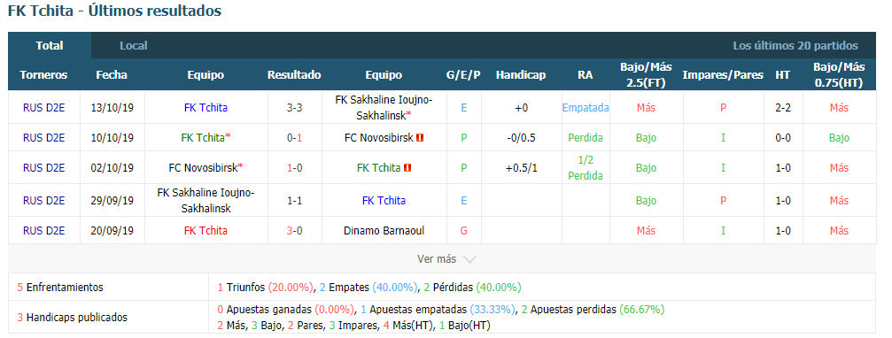Click the green FK Tchita in 10/10/19 row

click(x=204, y=137)
